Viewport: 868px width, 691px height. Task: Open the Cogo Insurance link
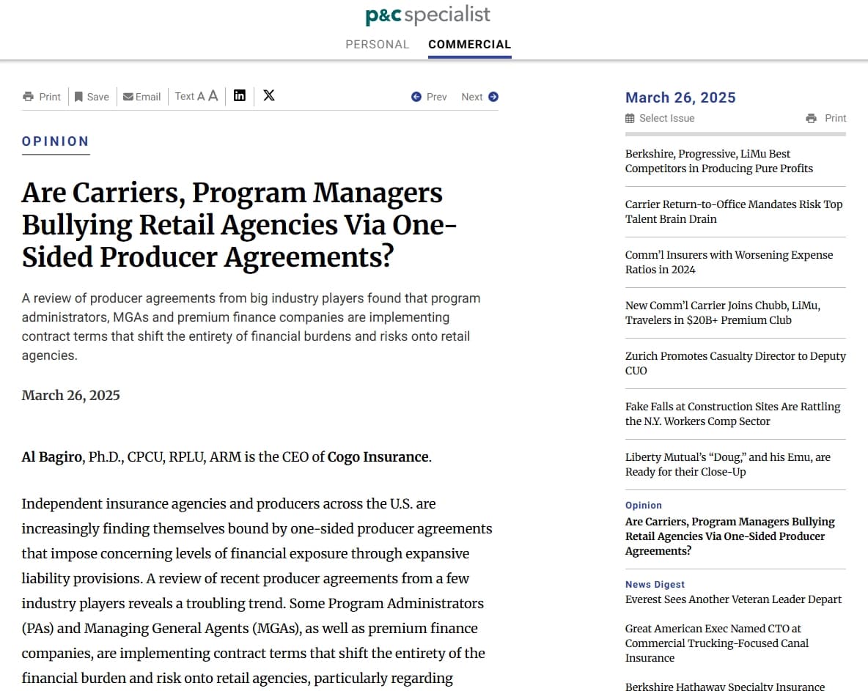click(x=378, y=457)
